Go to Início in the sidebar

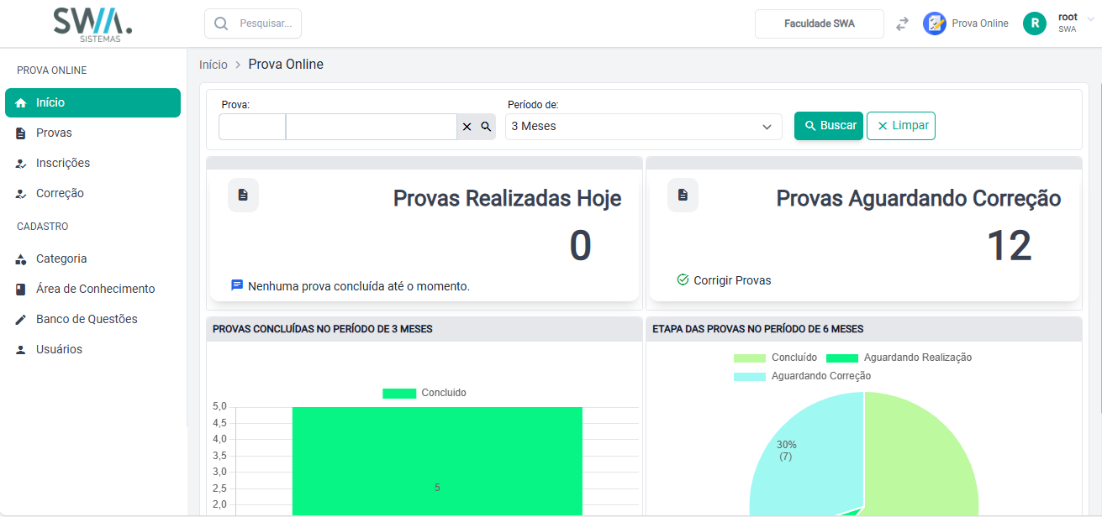coord(92,102)
